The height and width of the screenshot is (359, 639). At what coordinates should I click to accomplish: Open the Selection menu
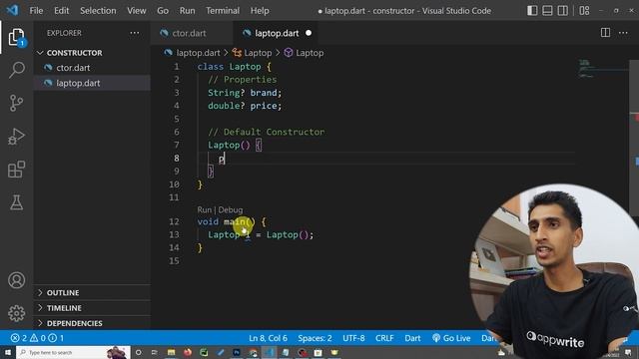pos(98,11)
